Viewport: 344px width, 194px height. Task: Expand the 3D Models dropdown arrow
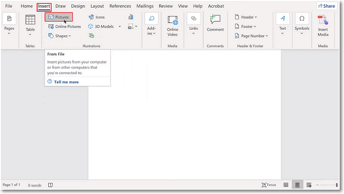coord(120,27)
